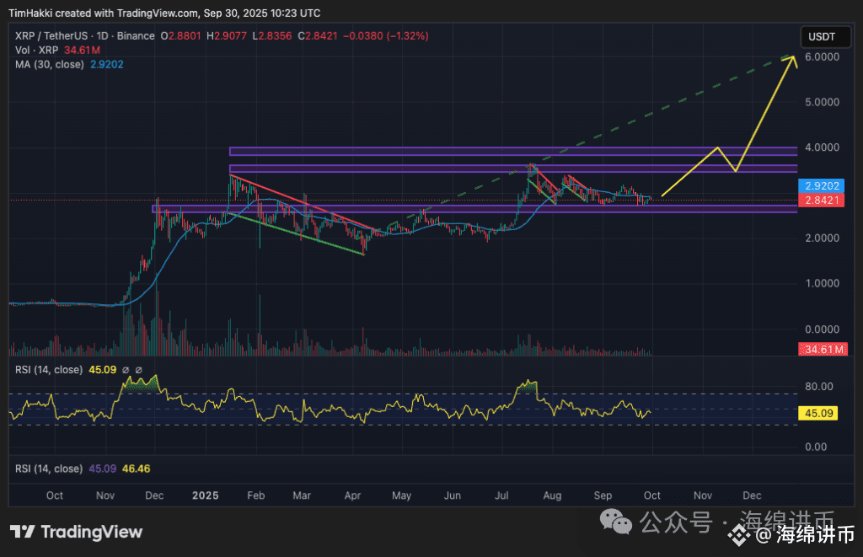
Task: Click the 2025 label on time axis
Action: pyautogui.click(x=206, y=495)
